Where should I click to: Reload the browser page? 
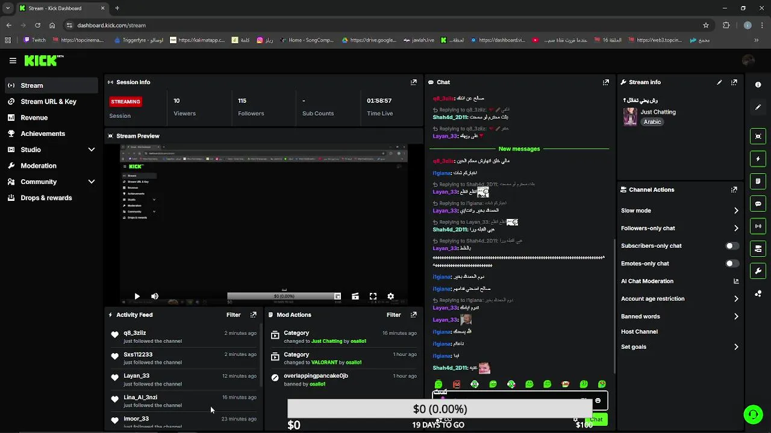click(37, 25)
